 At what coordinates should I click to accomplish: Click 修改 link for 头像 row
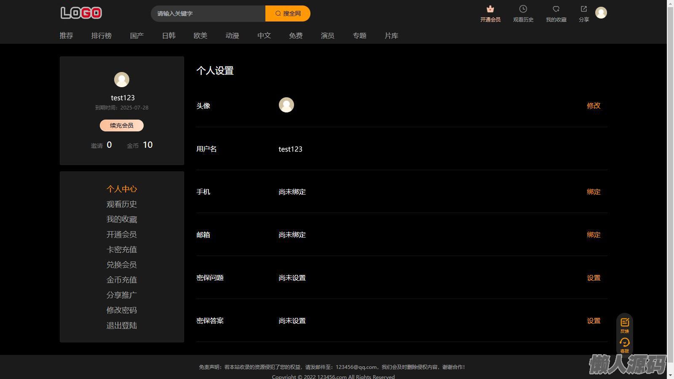tap(593, 106)
